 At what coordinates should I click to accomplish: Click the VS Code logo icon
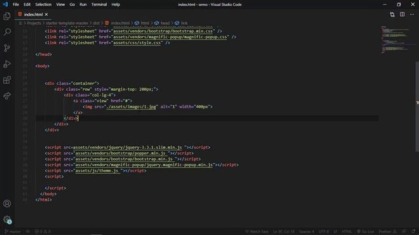click(5, 5)
